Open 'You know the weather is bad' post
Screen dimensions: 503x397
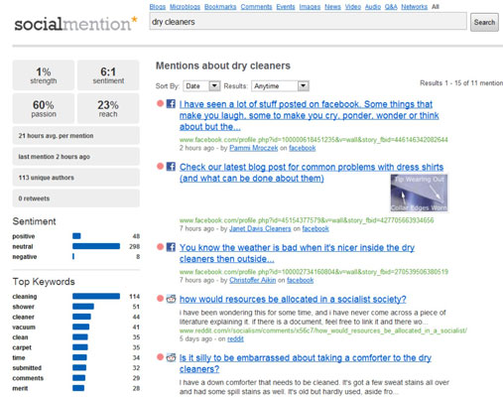(297, 253)
